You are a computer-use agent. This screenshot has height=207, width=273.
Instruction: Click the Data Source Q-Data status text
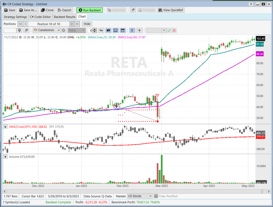[x=98, y=196]
